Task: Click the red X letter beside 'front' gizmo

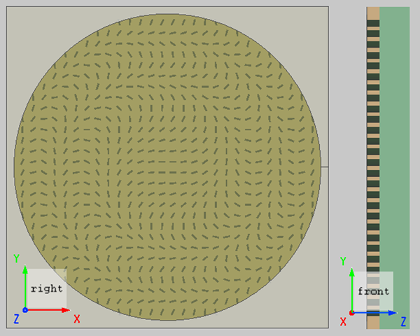Action: click(343, 321)
